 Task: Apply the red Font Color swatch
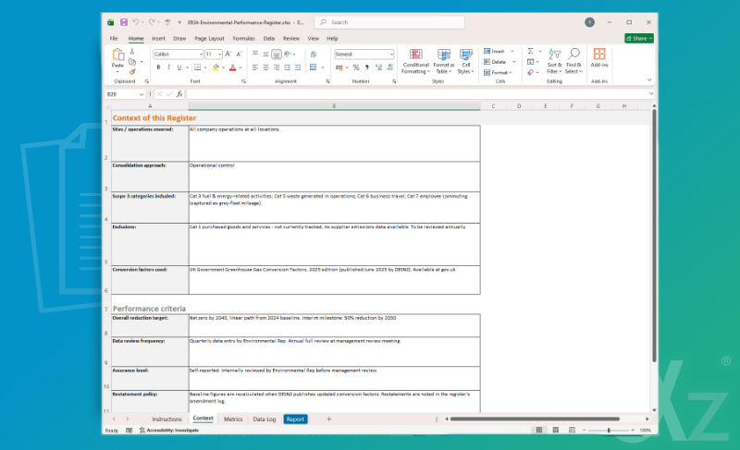point(233,67)
